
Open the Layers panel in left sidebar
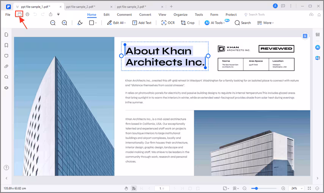(x=6, y=88)
